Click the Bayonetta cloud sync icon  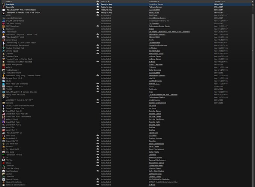[x=97, y=7]
